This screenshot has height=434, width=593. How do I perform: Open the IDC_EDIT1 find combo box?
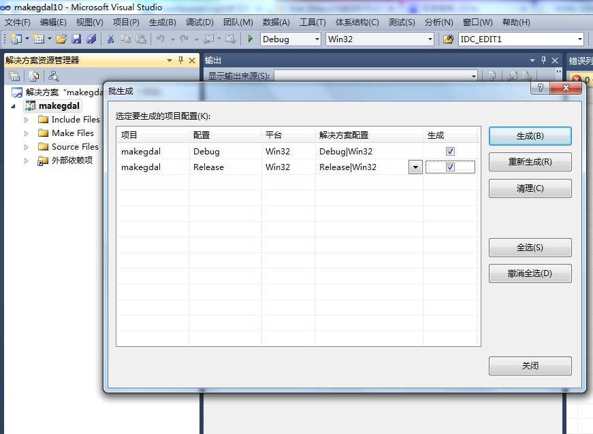coord(580,39)
